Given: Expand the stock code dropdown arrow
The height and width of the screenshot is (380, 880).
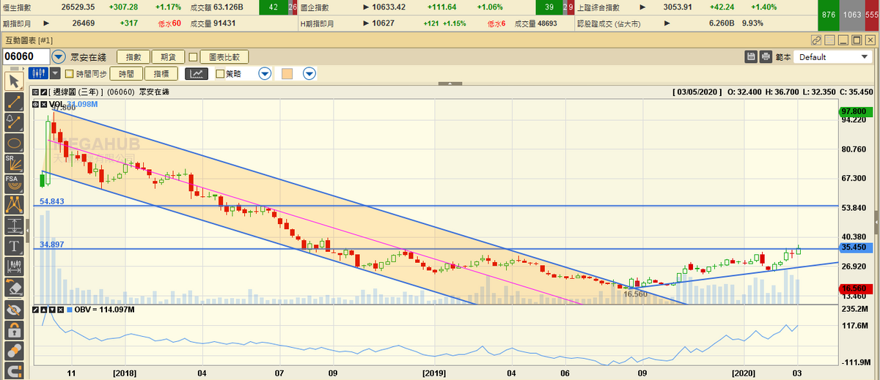Looking at the screenshot, I should click(x=59, y=56).
